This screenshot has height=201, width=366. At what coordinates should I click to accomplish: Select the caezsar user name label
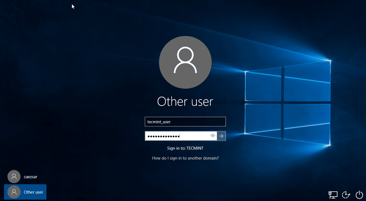point(30,177)
